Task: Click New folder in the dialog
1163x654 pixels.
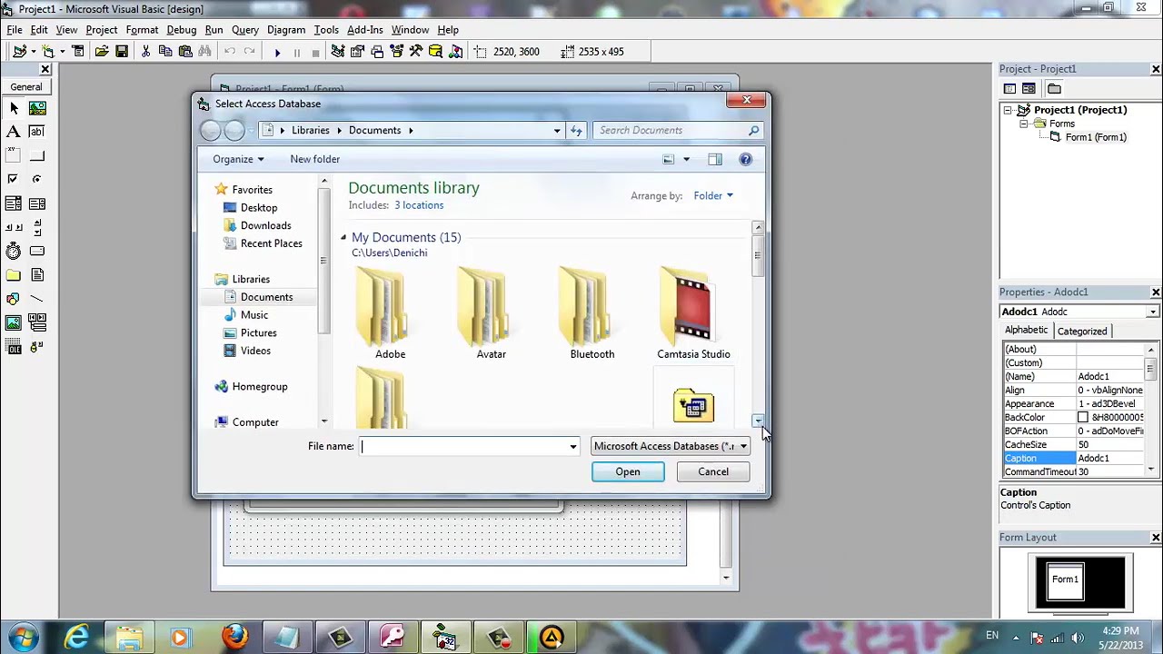Action: 314,159
